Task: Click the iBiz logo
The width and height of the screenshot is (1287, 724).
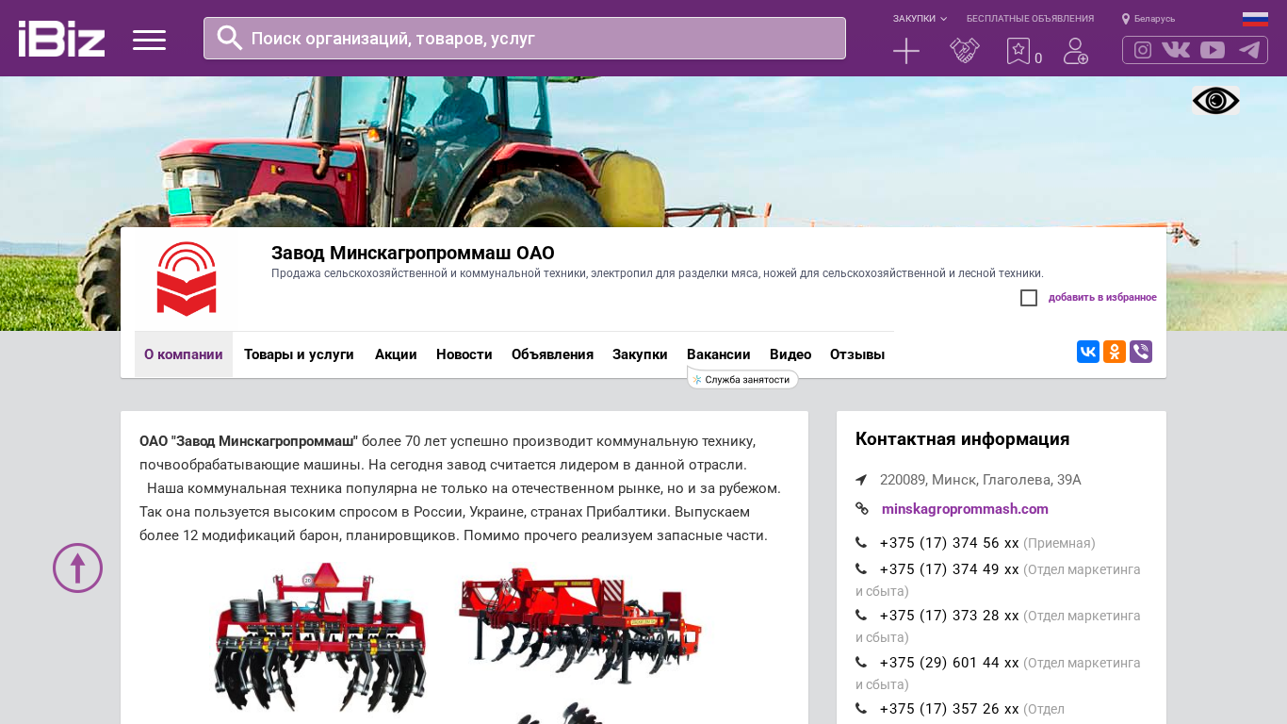Action: pos(61,39)
